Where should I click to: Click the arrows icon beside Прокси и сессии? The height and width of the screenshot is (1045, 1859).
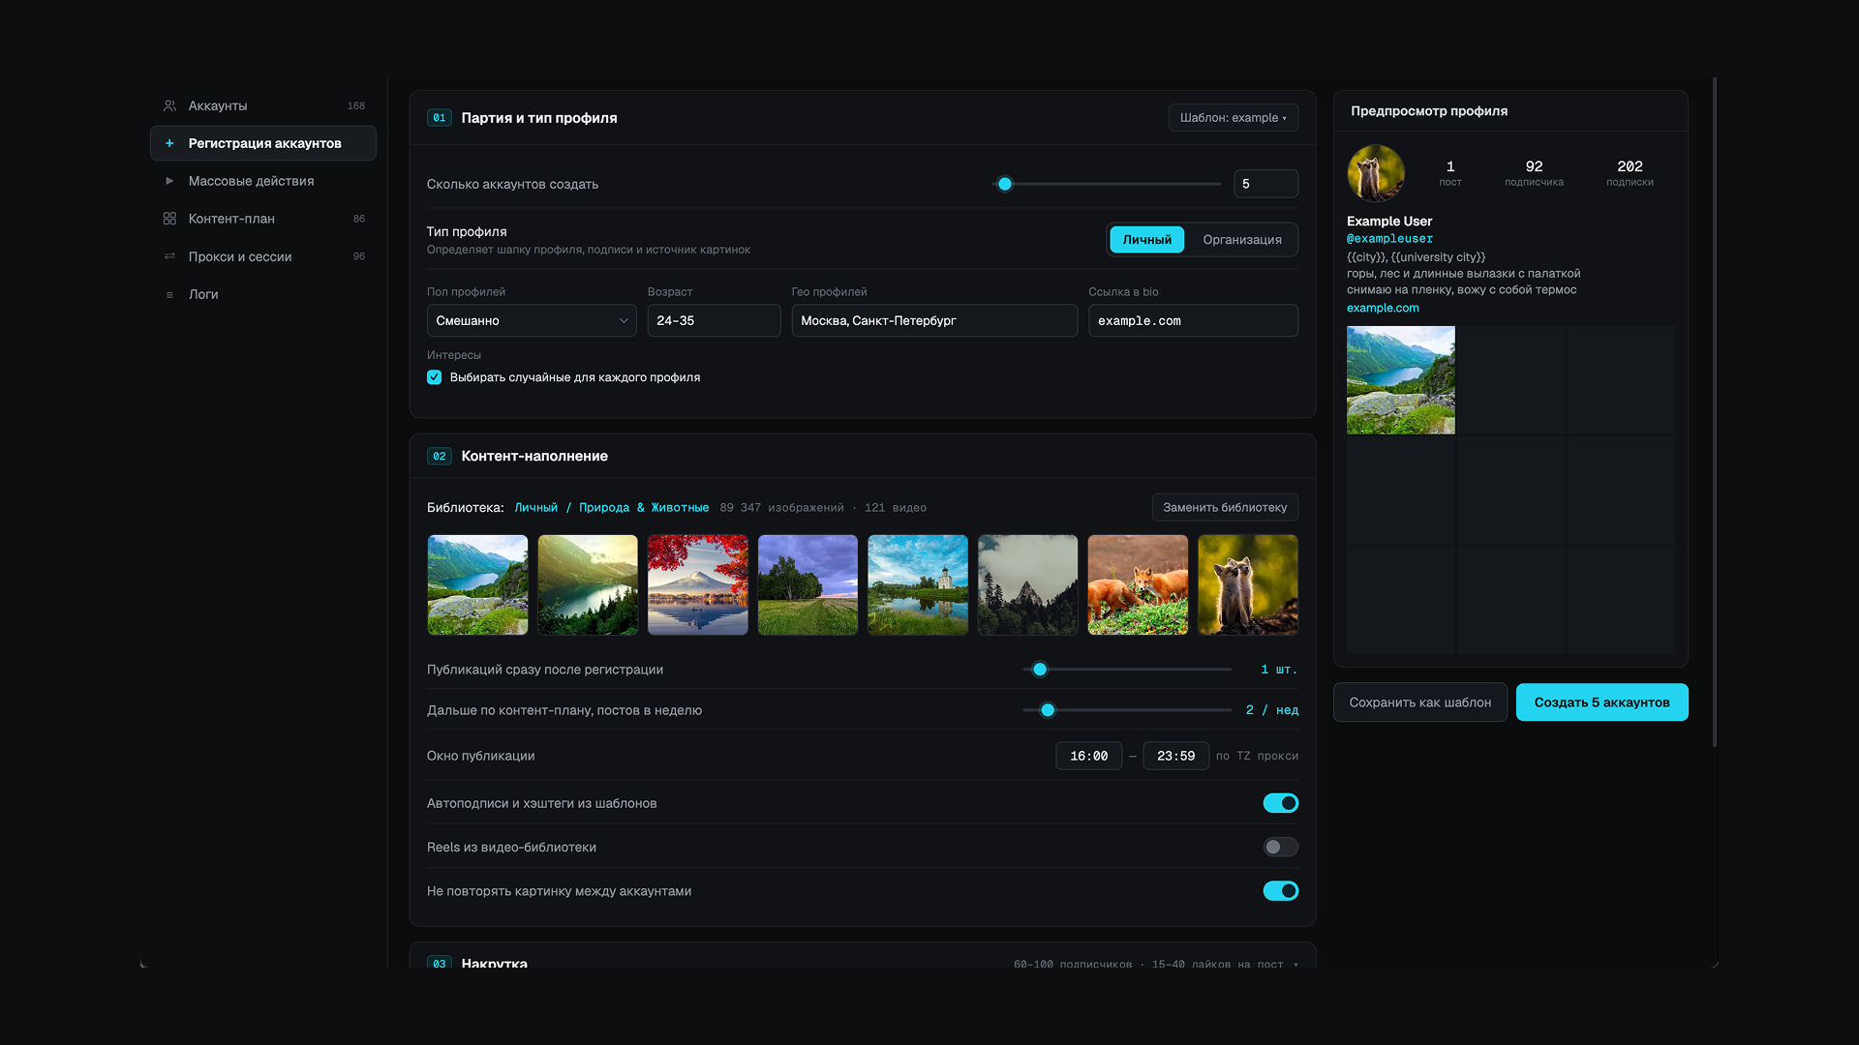[169, 256]
